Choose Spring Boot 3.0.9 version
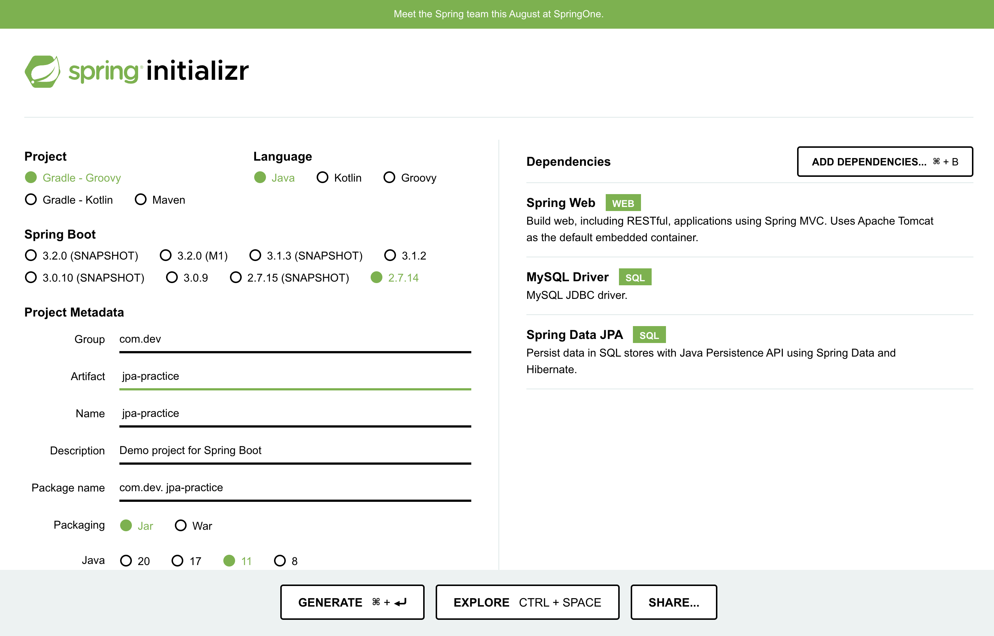The image size is (994, 636). [x=172, y=277]
